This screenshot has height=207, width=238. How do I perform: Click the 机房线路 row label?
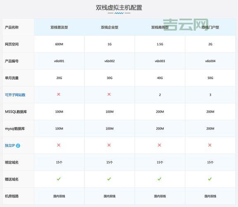point(12,196)
